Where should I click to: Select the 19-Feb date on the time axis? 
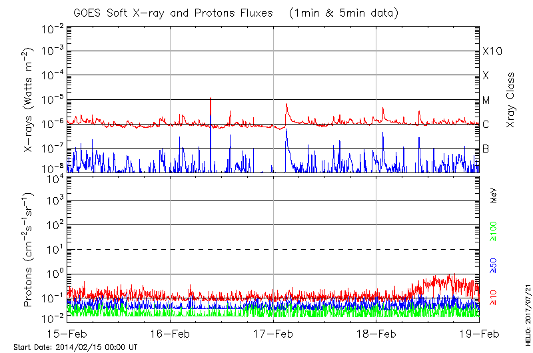(x=478, y=332)
